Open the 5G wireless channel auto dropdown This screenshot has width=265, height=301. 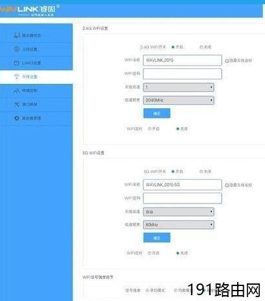(179, 212)
